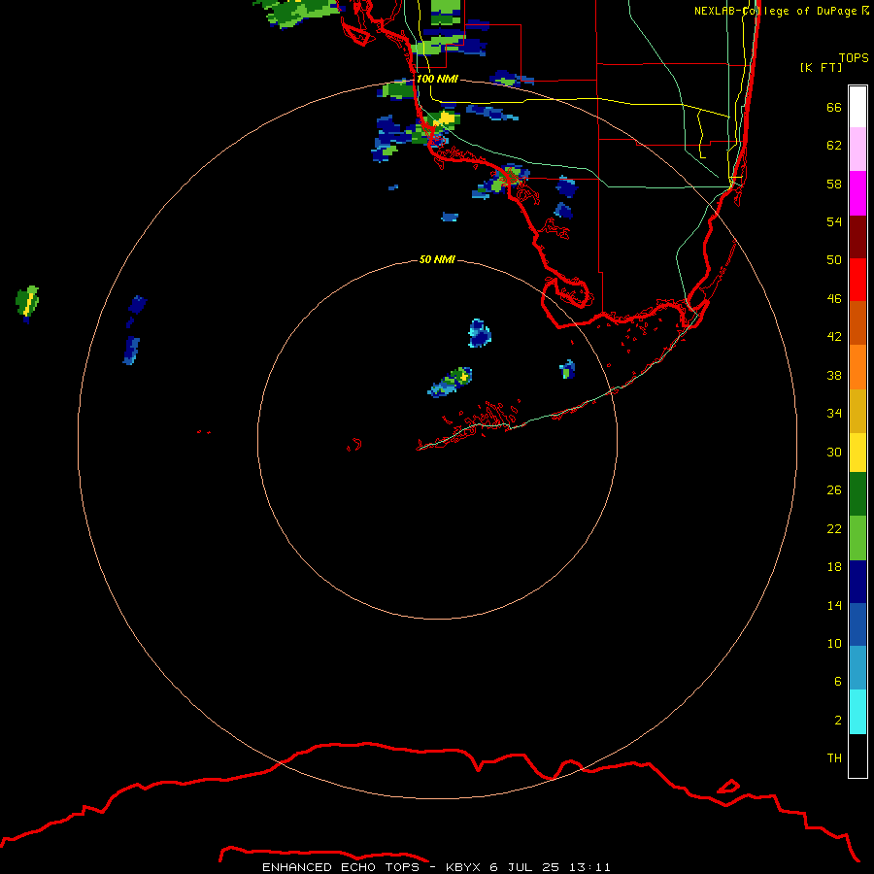Click the '42' legend value
Screen dimensions: 874x874
[x=834, y=337]
